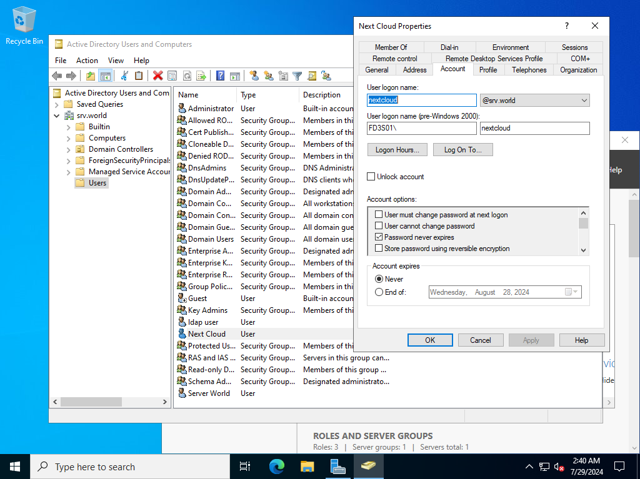Click the Windows Start button
This screenshot has height=479, width=640.
click(15, 467)
